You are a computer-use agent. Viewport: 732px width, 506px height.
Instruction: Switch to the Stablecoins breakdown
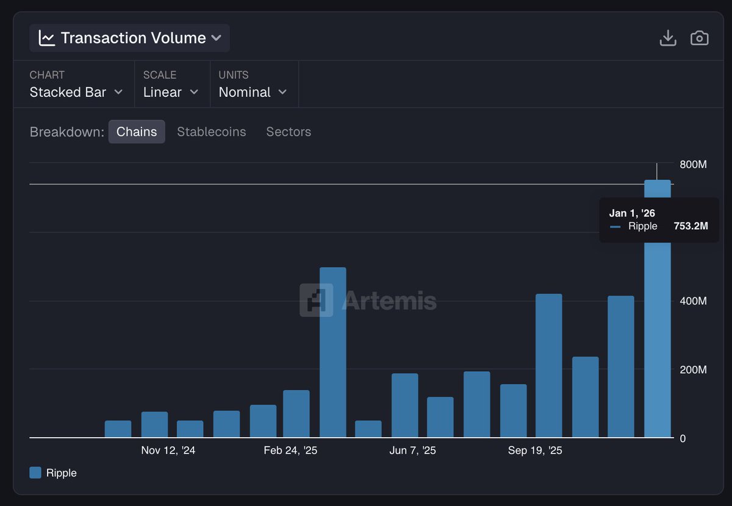(211, 132)
